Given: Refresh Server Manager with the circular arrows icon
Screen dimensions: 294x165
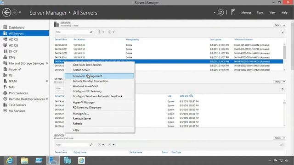Looking at the screenshot, I should click(220, 12).
